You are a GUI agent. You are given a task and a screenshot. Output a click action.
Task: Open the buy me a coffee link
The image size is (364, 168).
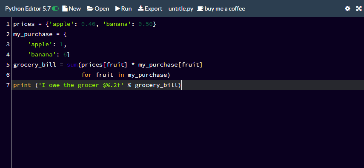tap(221, 9)
